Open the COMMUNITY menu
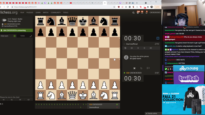The width and height of the screenshot is (205, 115). pyautogui.click(x=56, y=12)
